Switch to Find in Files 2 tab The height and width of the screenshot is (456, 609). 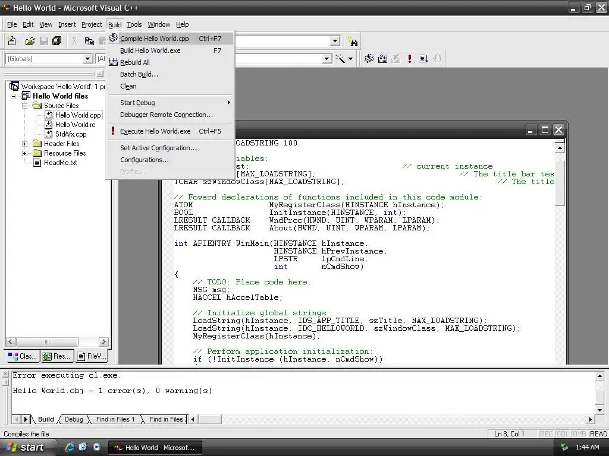click(167, 419)
